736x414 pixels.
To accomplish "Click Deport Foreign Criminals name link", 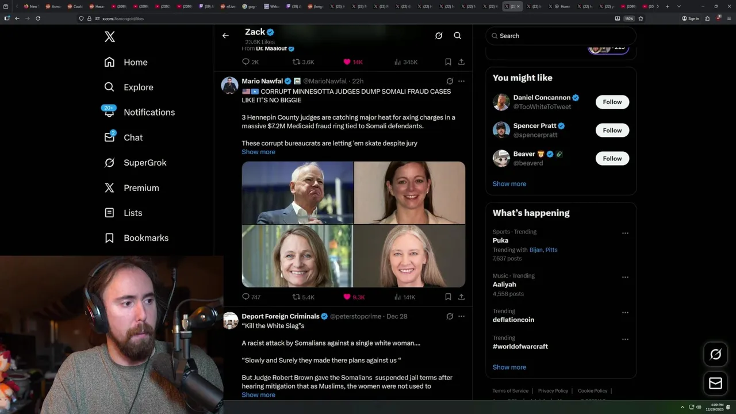I will [280, 316].
